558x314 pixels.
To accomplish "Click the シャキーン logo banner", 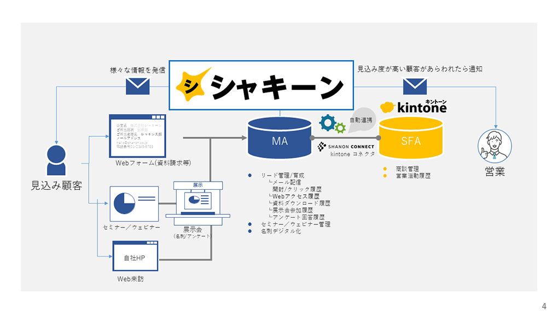I will (x=261, y=85).
